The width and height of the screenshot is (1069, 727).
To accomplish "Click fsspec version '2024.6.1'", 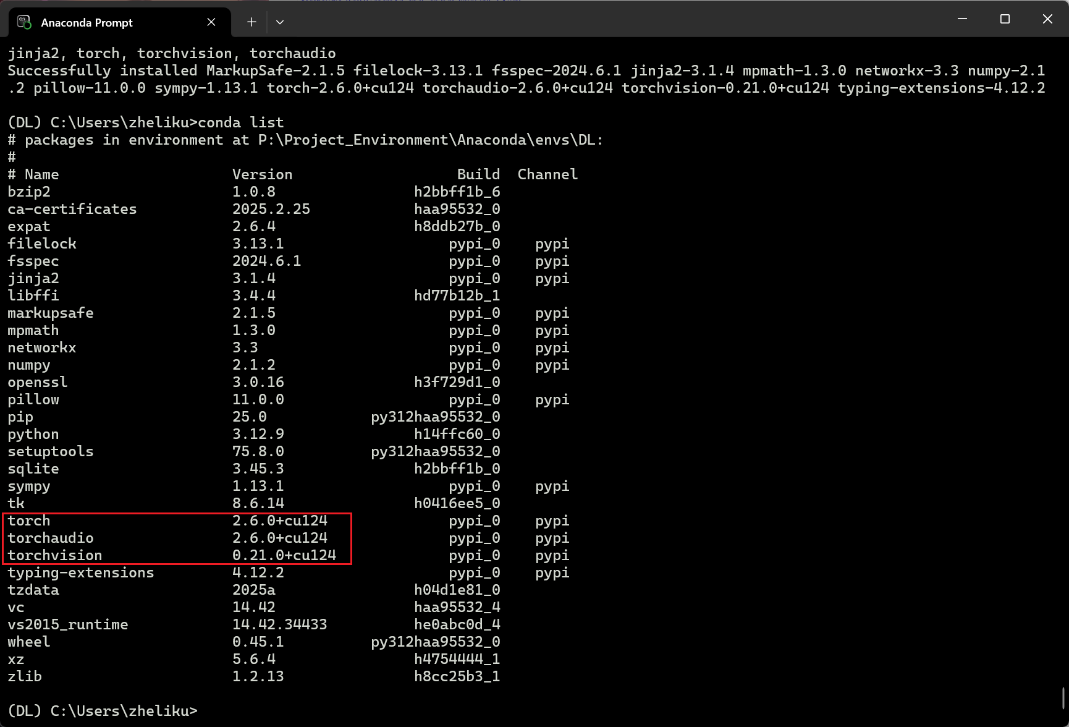I will [267, 261].
